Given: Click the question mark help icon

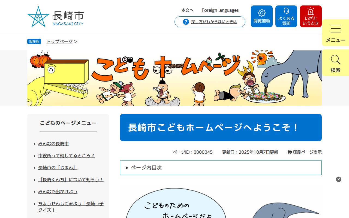Looking at the screenshot, I should click(x=186, y=22).
